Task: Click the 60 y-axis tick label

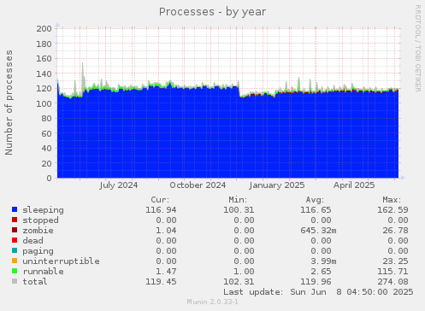Action: [46, 133]
